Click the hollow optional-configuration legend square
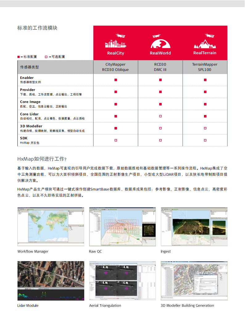Screen dimensions: 245x332 pos(46,57)
